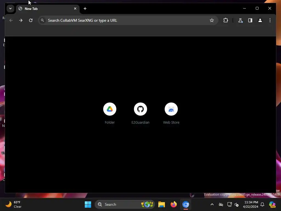
Task: Maximize the Chrome window
Action: [257, 8]
